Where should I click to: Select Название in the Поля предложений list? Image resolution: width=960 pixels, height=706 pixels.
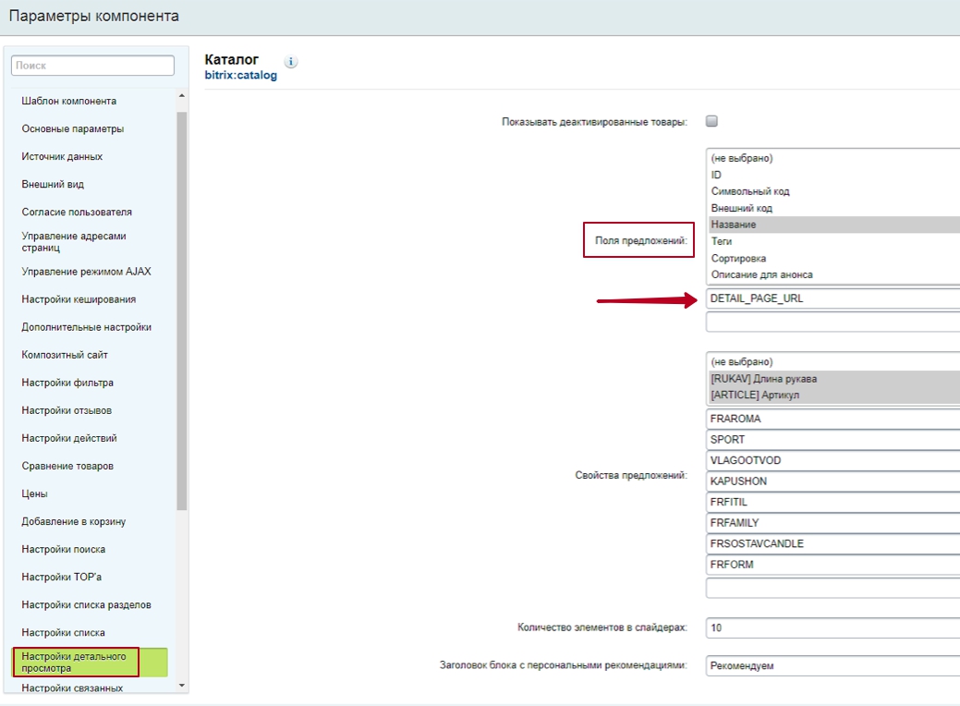tap(832, 225)
